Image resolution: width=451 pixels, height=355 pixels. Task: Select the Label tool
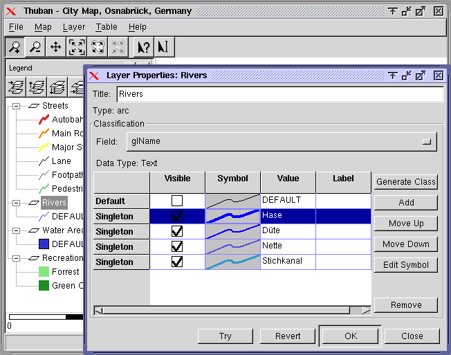164,47
